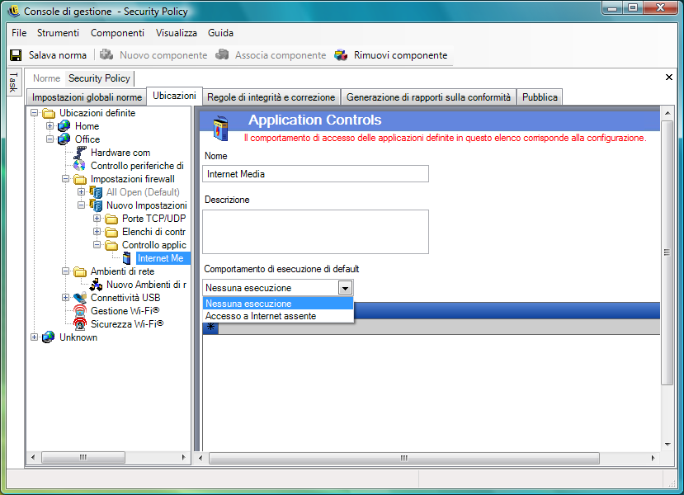The height and width of the screenshot is (495, 684).
Task: Collapse the Ambienti di rete node
Action: [65, 271]
